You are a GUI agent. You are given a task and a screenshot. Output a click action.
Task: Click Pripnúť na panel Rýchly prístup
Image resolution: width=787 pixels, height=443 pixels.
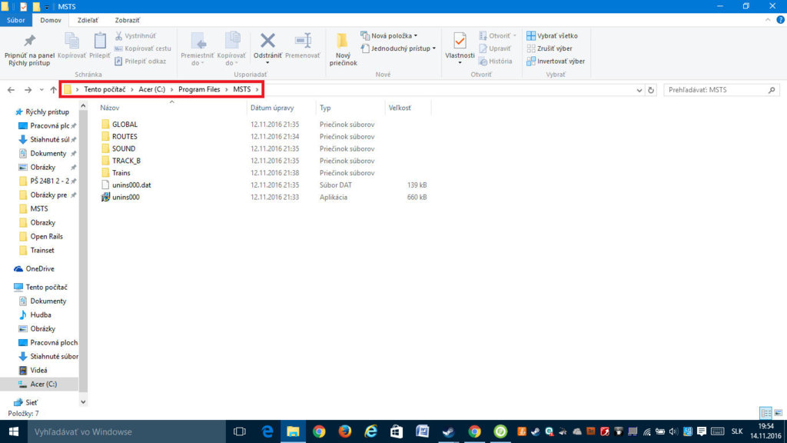tap(28, 49)
